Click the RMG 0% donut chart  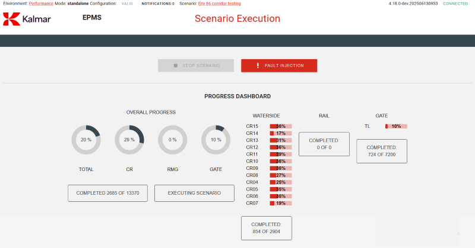(173, 140)
